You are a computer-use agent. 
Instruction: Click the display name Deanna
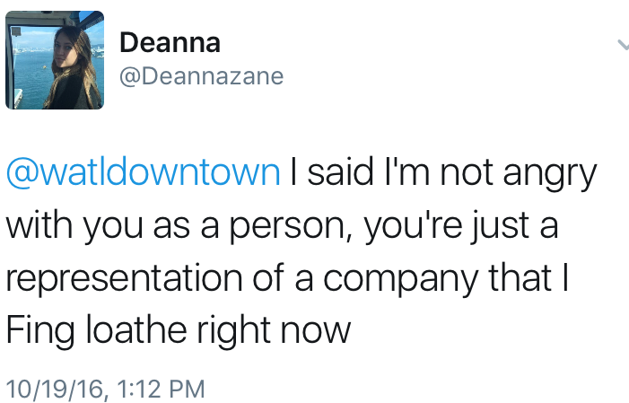tap(169, 41)
